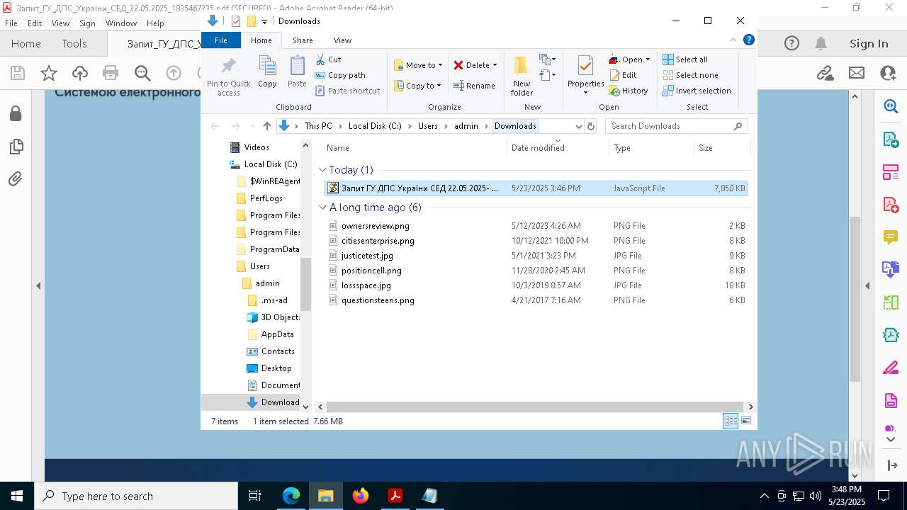Open the Explorer File tab
The image size is (907, 510).
(221, 40)
